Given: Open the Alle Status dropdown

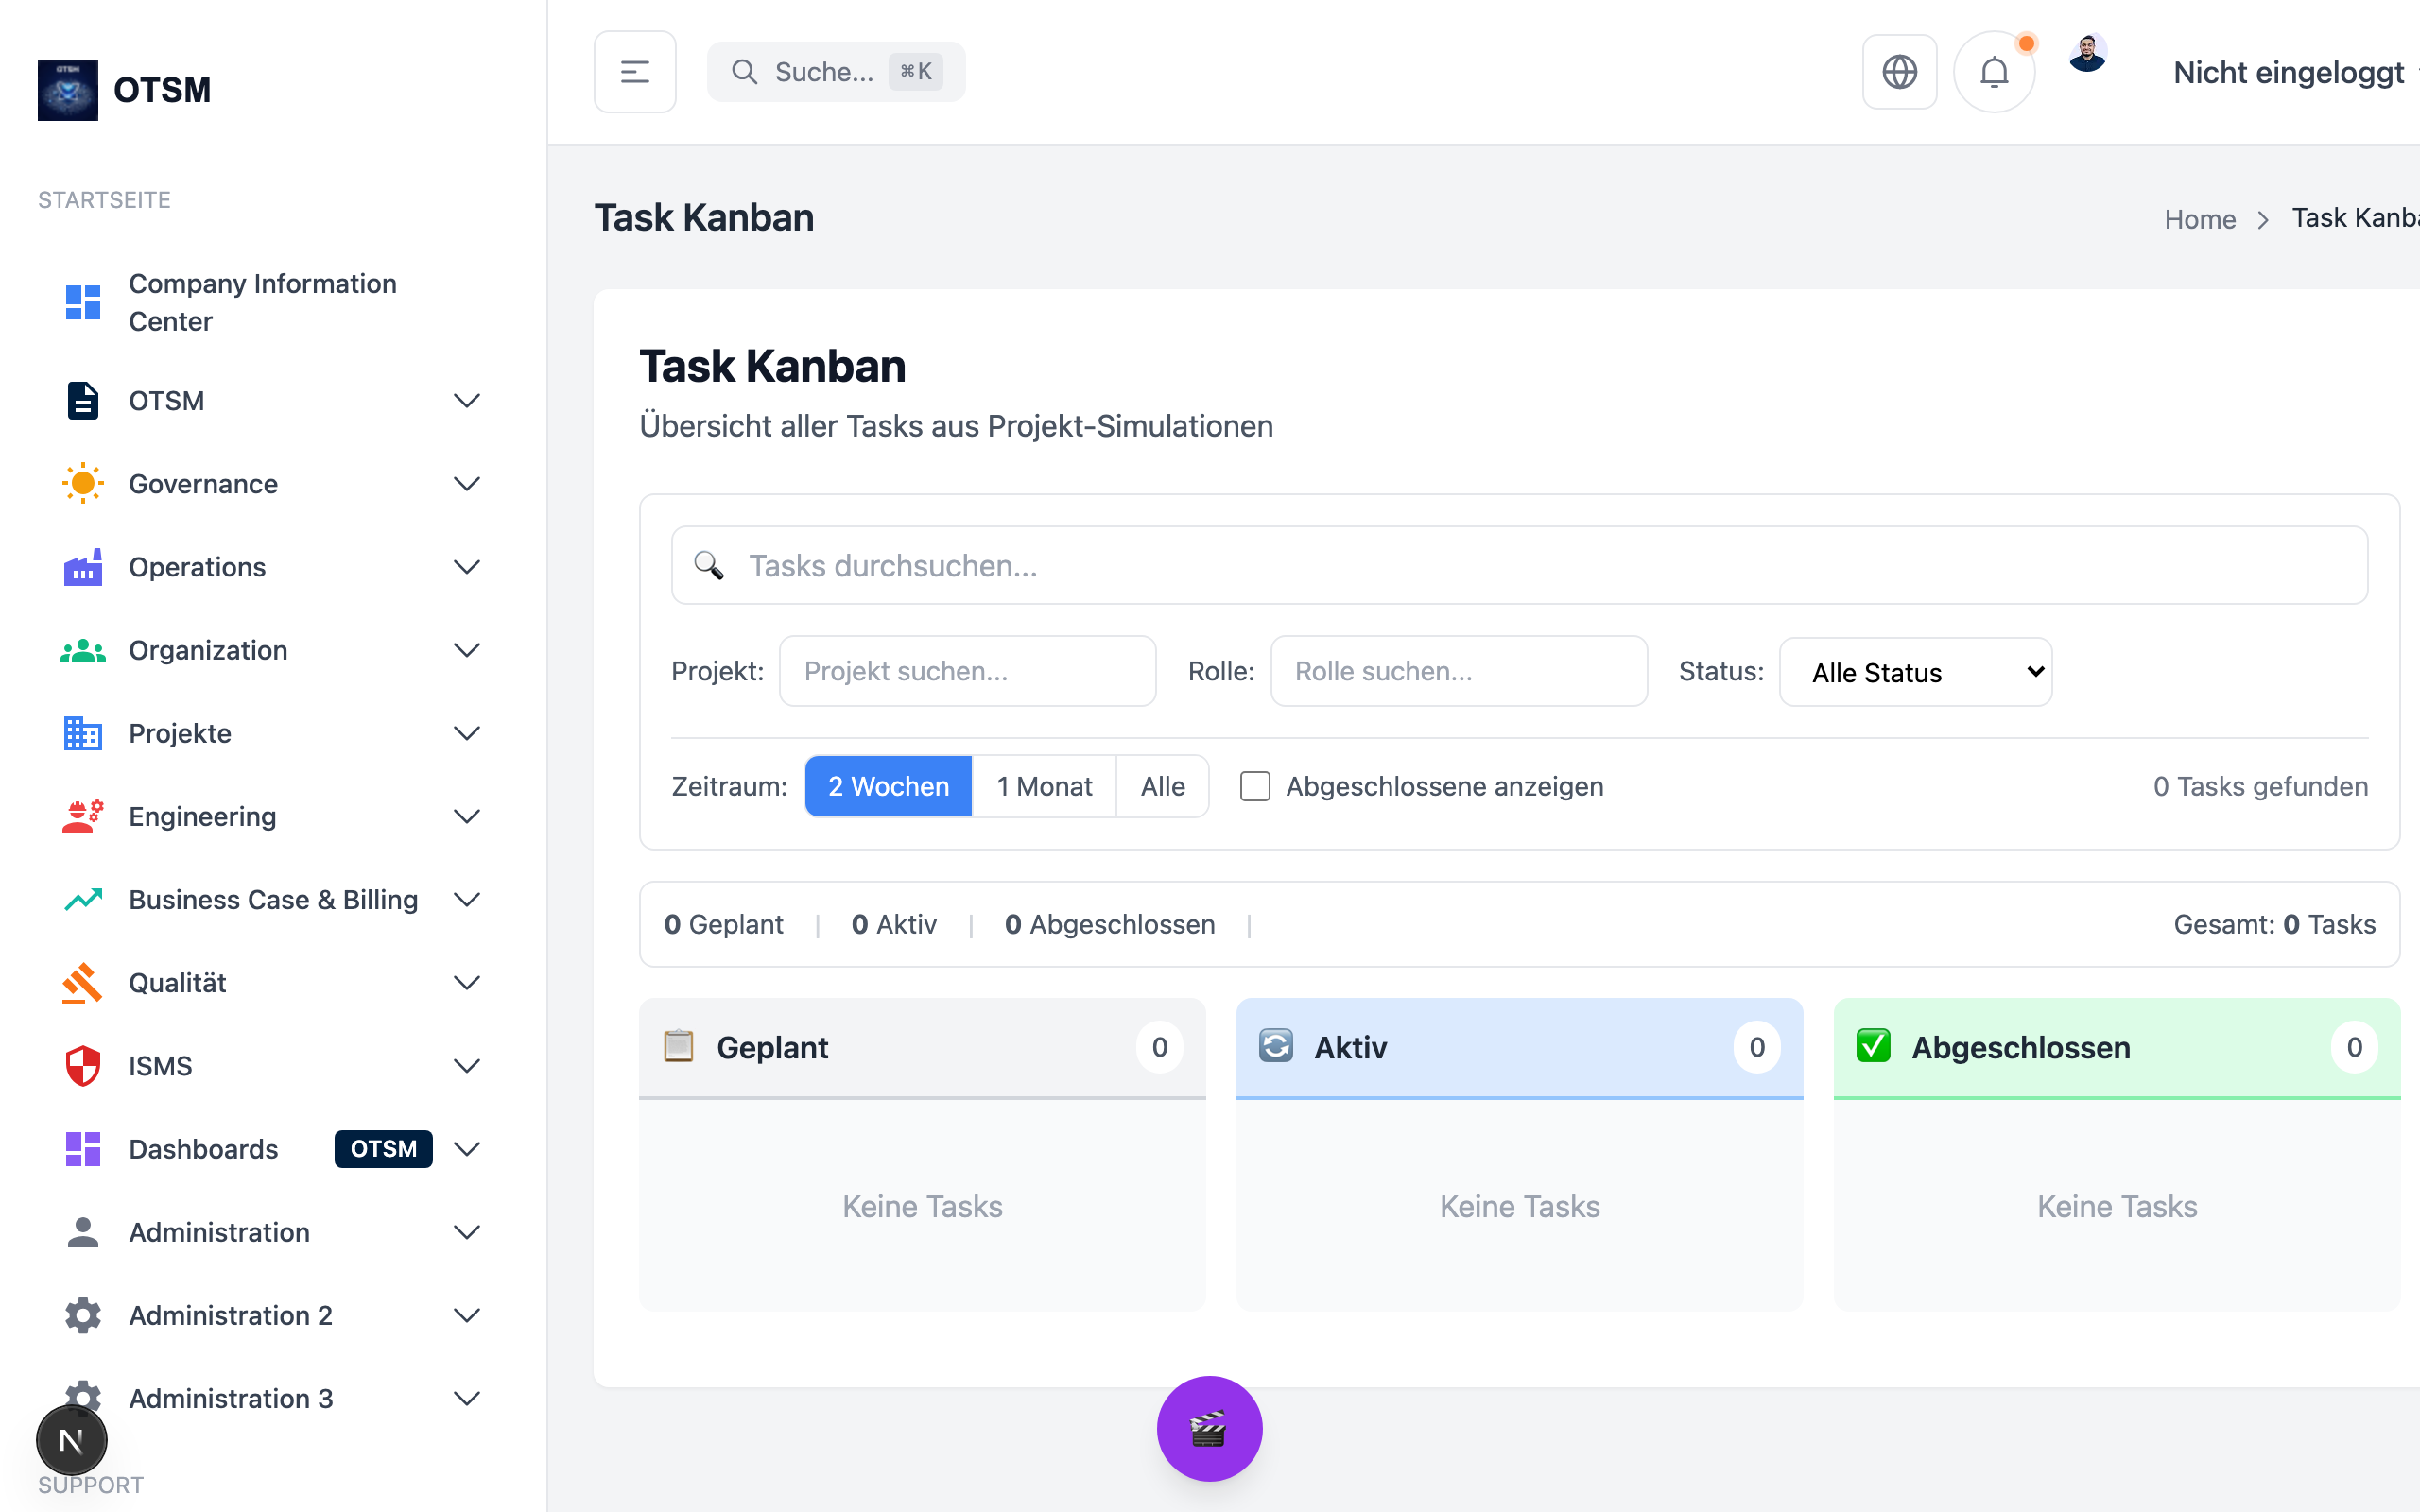Looking at the screenshot, I should pyautogui.click(x=1915, y=672).
